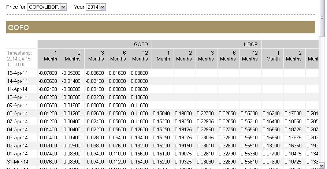Screen dimensions: 327x169
Task: Click the LIBOR 12 Months column header
Action: [x=250, y=59]
